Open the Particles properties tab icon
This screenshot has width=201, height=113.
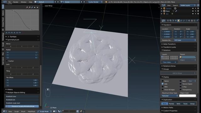point(195,21)
